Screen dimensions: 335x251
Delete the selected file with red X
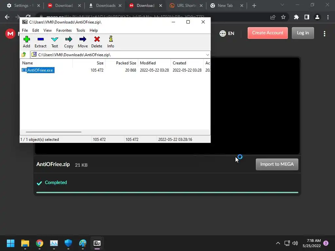(x=97, y=42)
